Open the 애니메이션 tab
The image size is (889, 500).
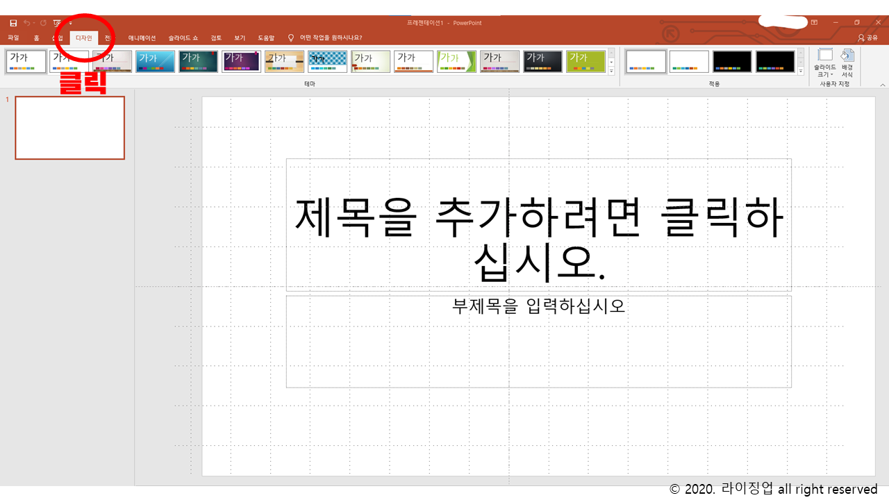click(142, 37)
